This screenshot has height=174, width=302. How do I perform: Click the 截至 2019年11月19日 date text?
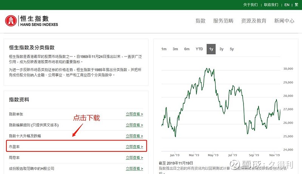[176, 163]
